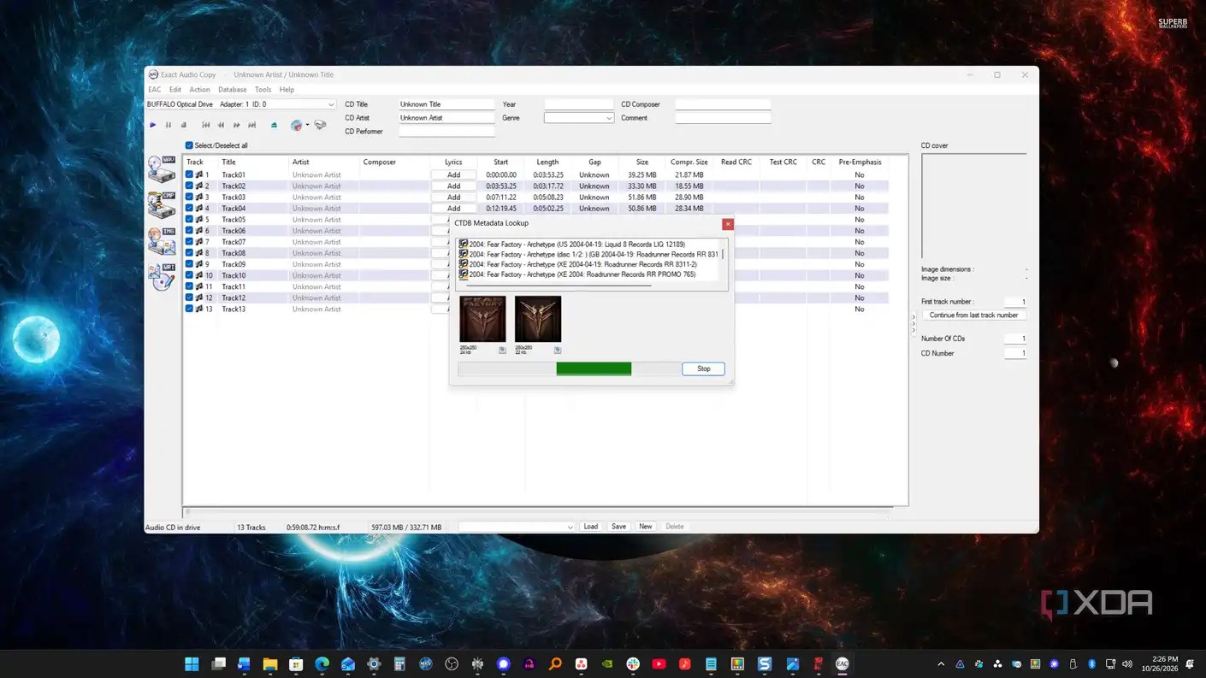Open the Tools menu
The image size is (1206, 678).
pos(263,89)
